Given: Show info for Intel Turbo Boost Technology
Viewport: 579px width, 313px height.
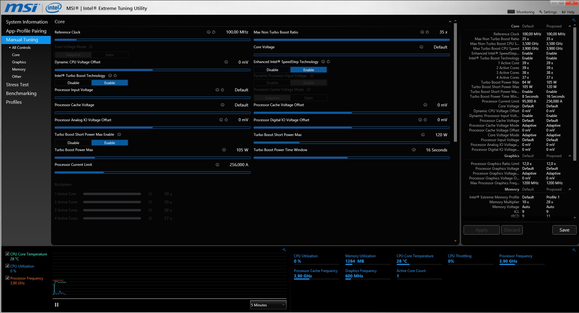Looking at the screenshot, I should pyautogui.click(x=110, y=76).
